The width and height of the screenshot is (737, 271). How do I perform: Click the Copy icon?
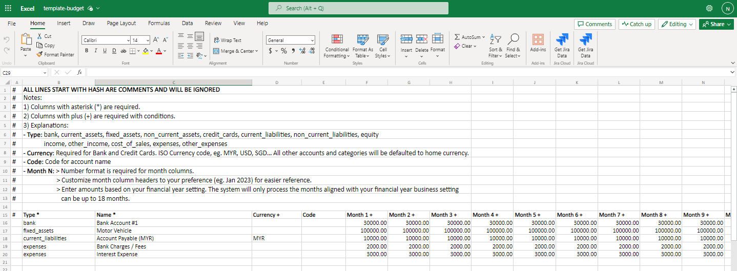pyautogui.click(x=40, y=45)
